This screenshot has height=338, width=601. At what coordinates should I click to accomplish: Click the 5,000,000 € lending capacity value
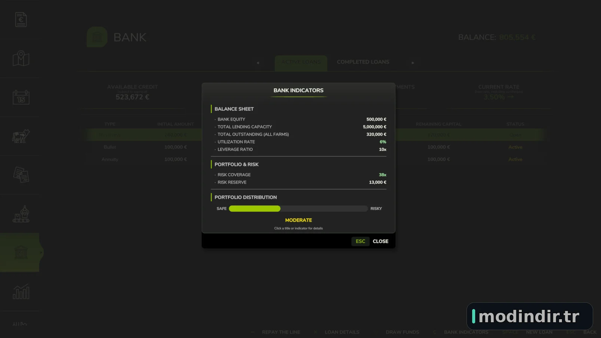(374, 127)
